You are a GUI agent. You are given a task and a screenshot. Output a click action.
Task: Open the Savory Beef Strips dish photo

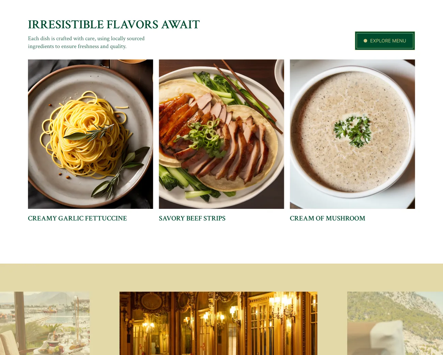coord(221,134)
